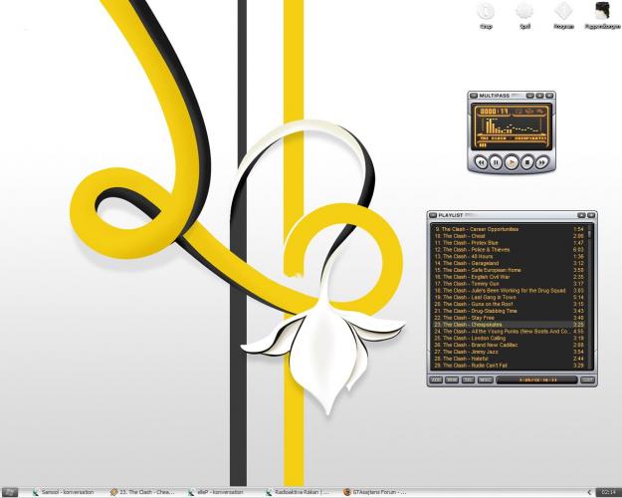Select track 28 The Clash - Hateful
This screenshot has width=622, height=498.
tap(510, 359)
